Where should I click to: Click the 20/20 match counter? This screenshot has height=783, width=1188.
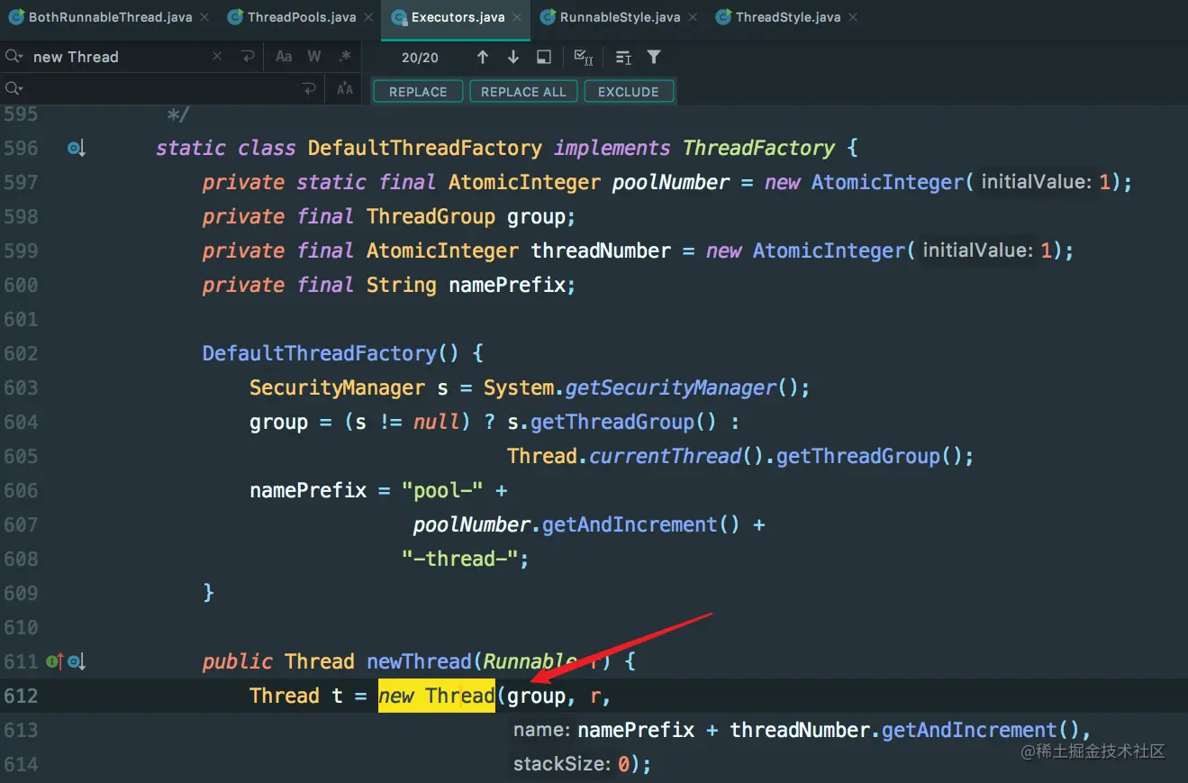tap(420, 57)
